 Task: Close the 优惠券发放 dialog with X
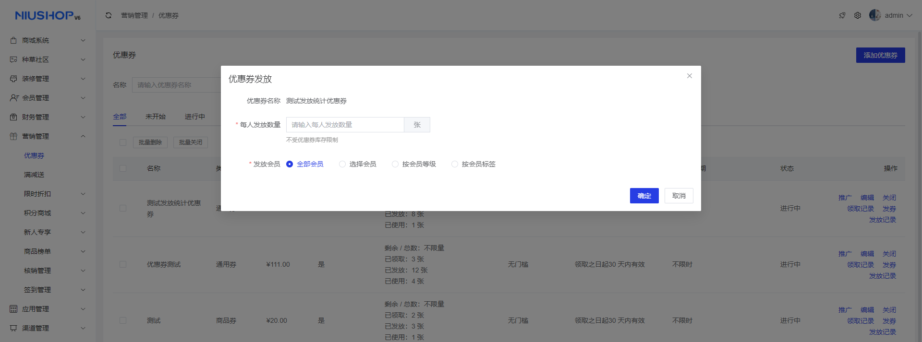point(690,76)
